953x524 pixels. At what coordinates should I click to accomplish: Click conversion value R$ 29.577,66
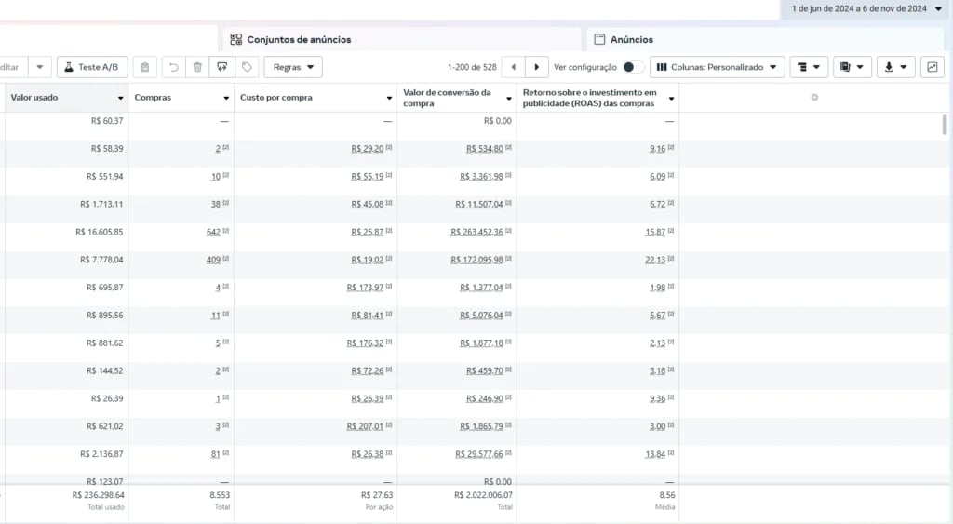[479, 454]
